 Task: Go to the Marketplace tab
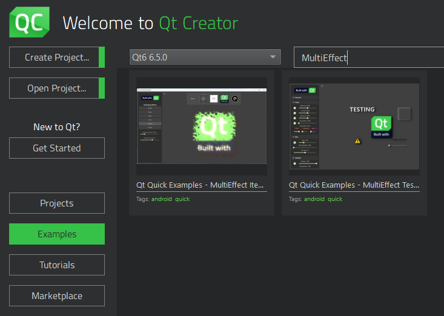click(x=57, y=296)
